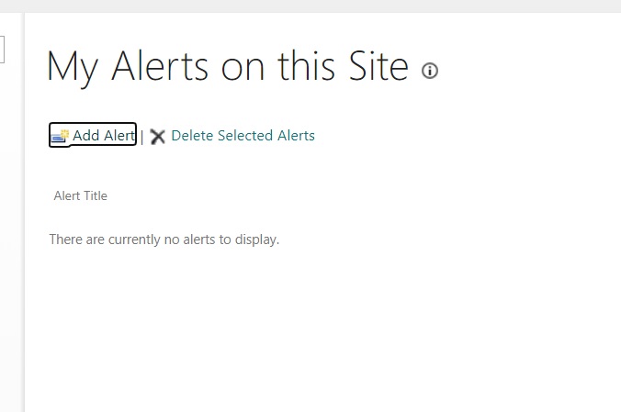This screenshot has height=412, width=621.
Task: Click the word Title in column header
Action: coord(96,195)
